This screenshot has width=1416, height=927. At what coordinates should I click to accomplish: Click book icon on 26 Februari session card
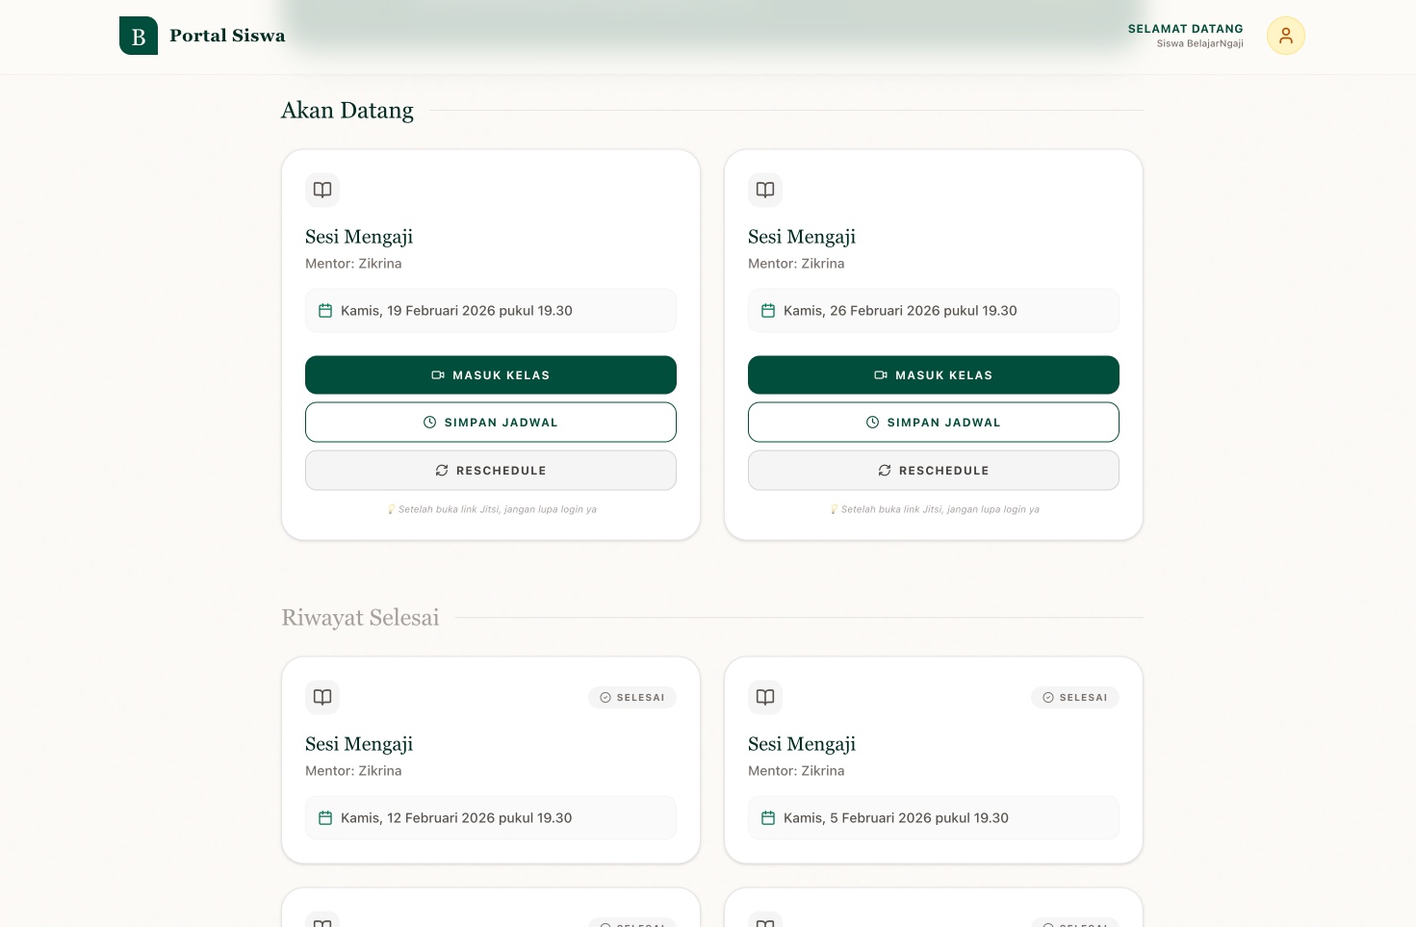tap(765, 190)
